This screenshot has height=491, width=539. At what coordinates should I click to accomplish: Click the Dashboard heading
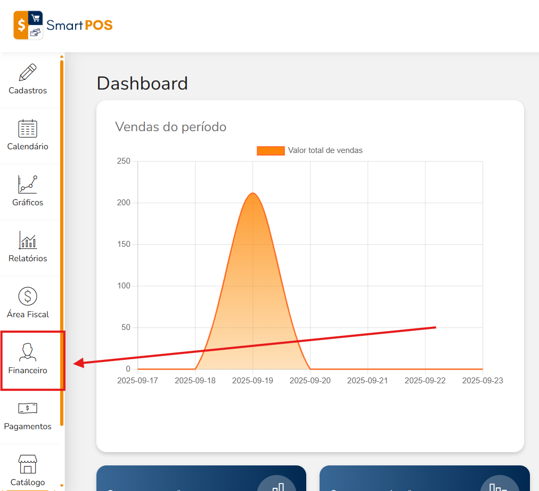[x=142, y=84]
